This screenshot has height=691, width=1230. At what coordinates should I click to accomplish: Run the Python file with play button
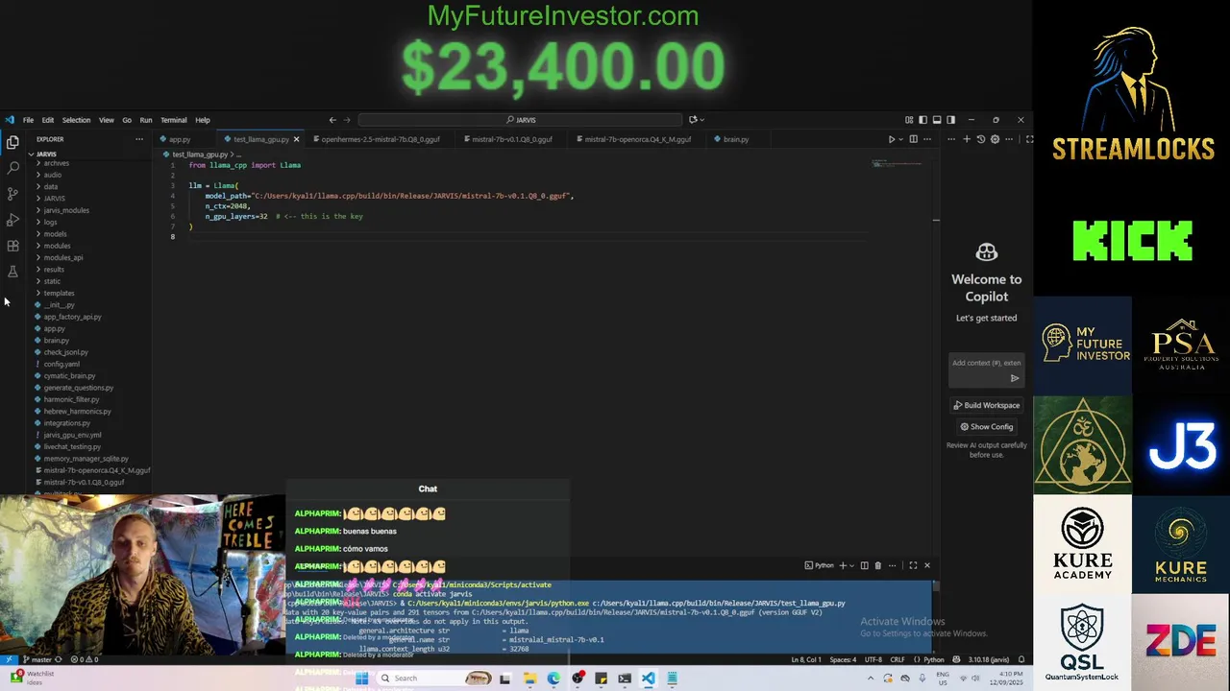891,139
